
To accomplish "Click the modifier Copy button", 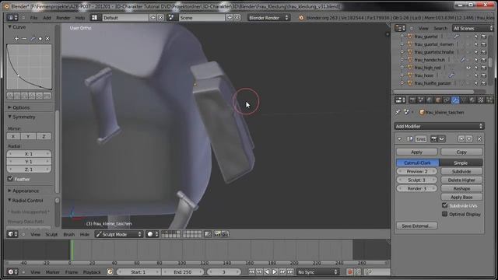I will tap(461, 152).
